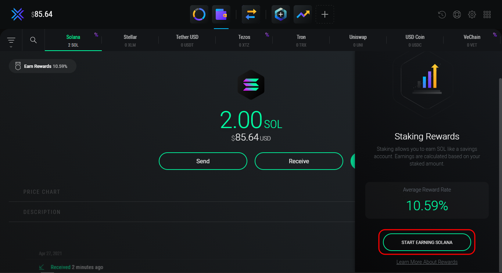The width and height of the screenshot is (502, 273).
Task: Open the Portfolio donut chart icon
Action: click(x=199, y=15)
